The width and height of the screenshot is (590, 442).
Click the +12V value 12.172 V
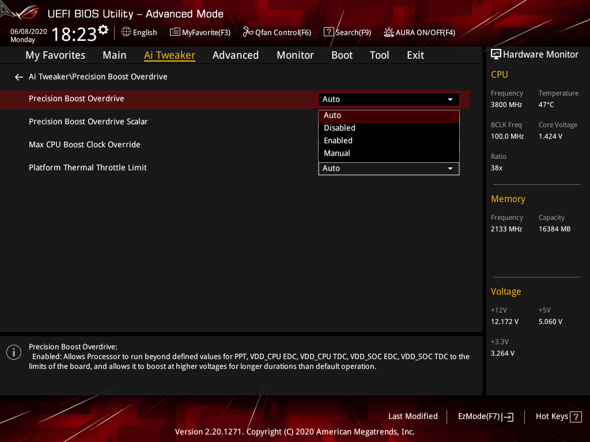click(x=505, y=322)
